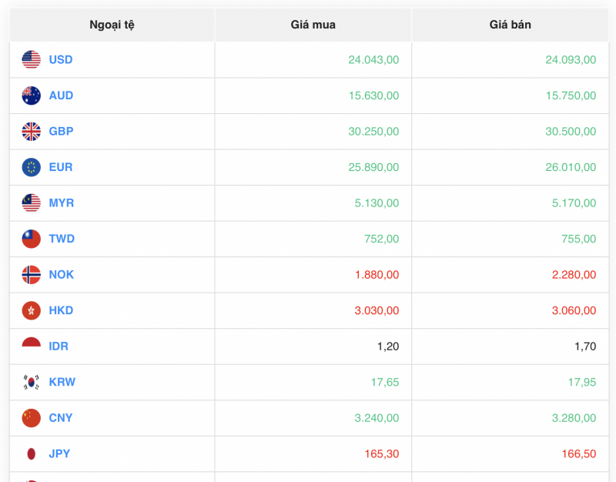Click the NOK Norwegian flag icon
Screen dimensions: 616x482
click(31, 275)
